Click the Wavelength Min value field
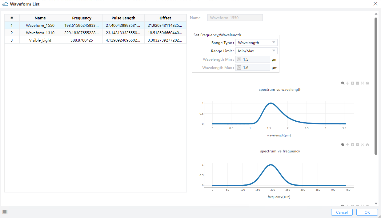Viewport: 381px width, 218px height. point(253,59)
